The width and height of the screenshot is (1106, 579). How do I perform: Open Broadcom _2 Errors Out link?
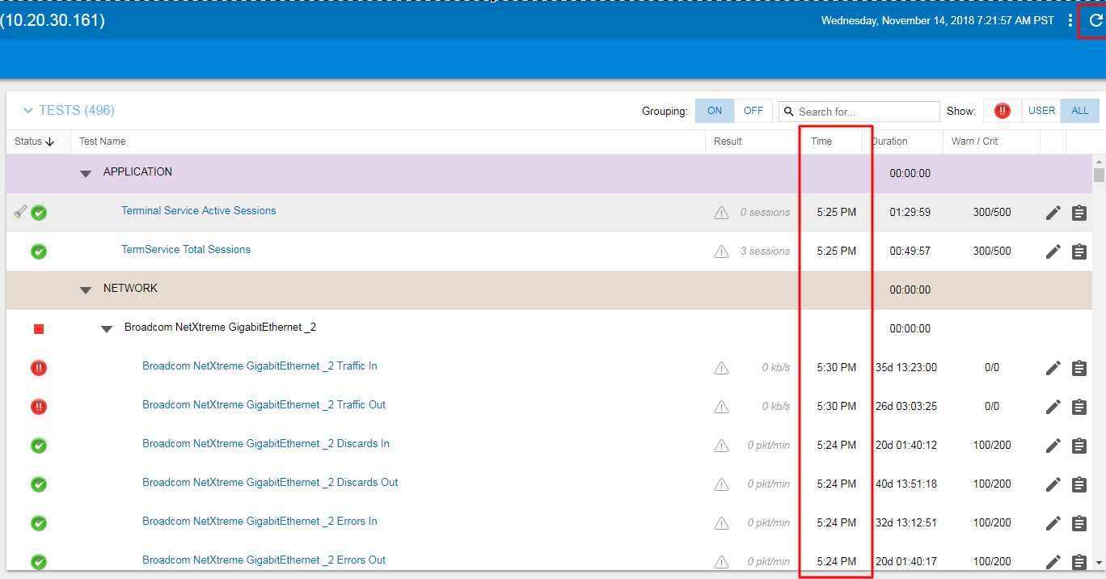(x=264, y=560)
